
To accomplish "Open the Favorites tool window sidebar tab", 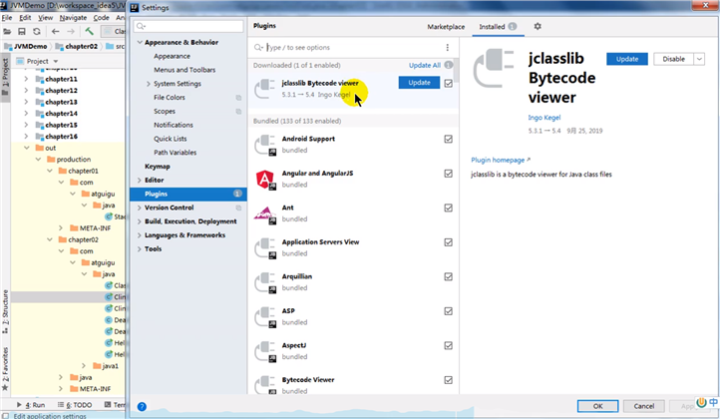I will tap(5, 368).
